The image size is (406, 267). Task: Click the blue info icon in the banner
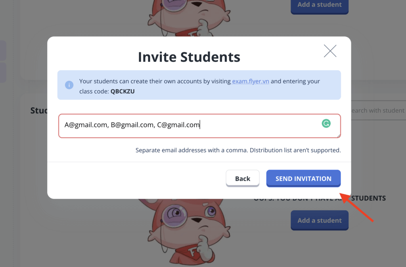coord(69,85)
